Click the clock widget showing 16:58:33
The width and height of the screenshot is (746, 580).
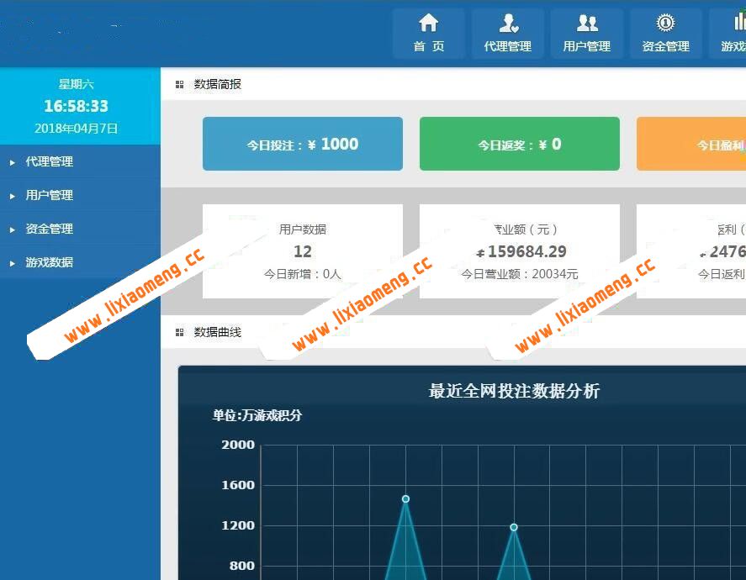[80, 108]
